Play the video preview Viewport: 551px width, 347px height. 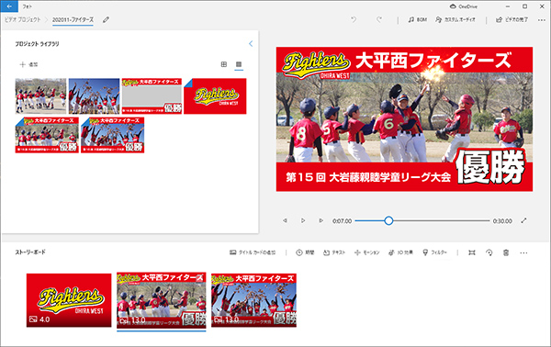303,220
